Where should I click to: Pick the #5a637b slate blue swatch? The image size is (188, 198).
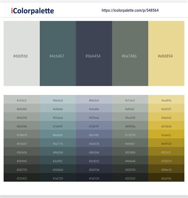coord(94,143)
